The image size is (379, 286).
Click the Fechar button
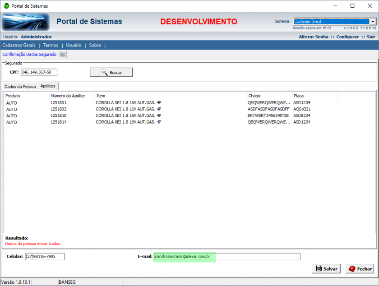tap(360, 268)
